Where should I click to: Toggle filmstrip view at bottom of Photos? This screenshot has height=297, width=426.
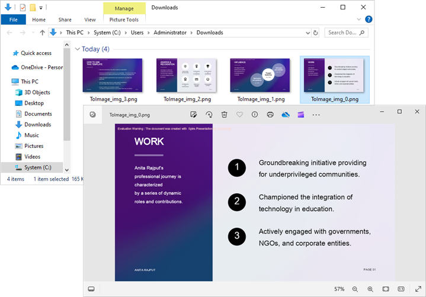click(x=91, y=289)
